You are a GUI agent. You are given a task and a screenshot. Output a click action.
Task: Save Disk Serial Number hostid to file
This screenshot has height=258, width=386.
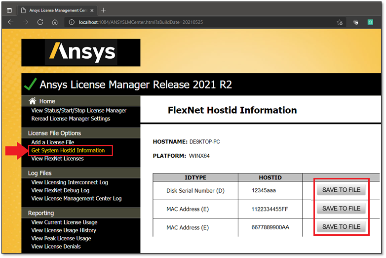coord(341,190)
